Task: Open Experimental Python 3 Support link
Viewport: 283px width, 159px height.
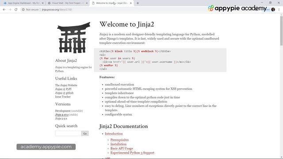Action: (132, 152)
